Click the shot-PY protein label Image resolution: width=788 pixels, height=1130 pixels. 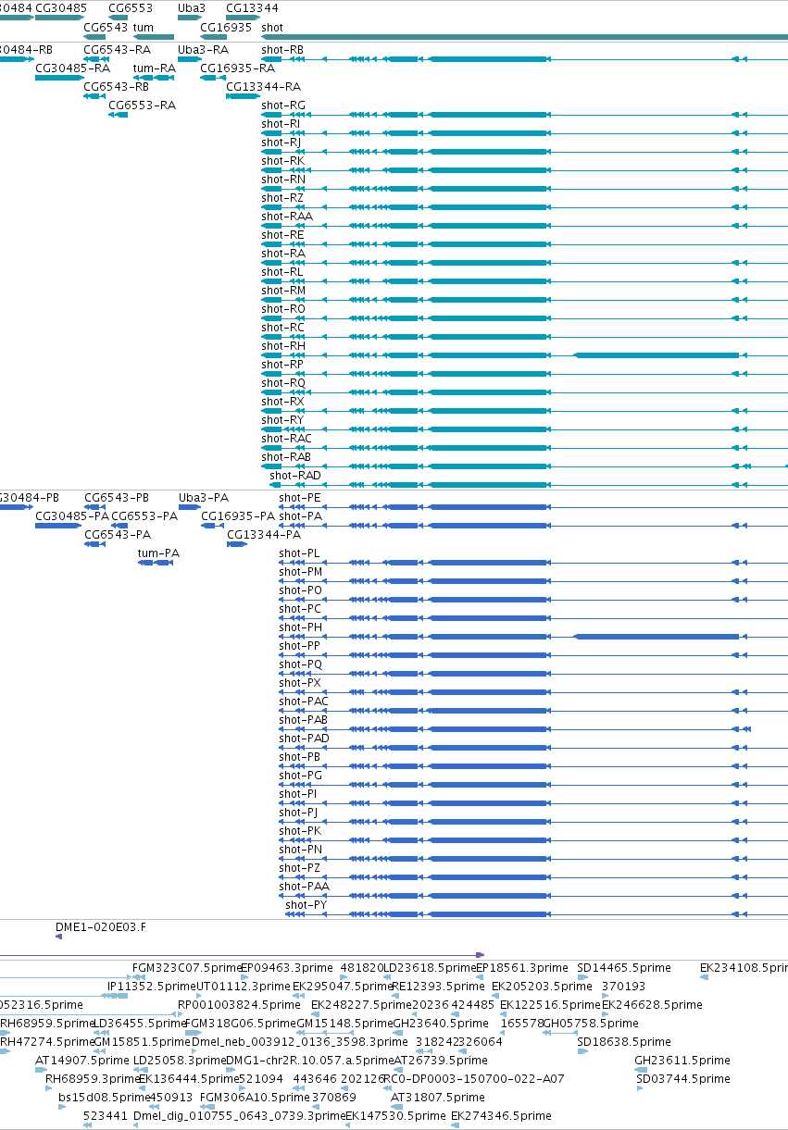coord(306,905)
